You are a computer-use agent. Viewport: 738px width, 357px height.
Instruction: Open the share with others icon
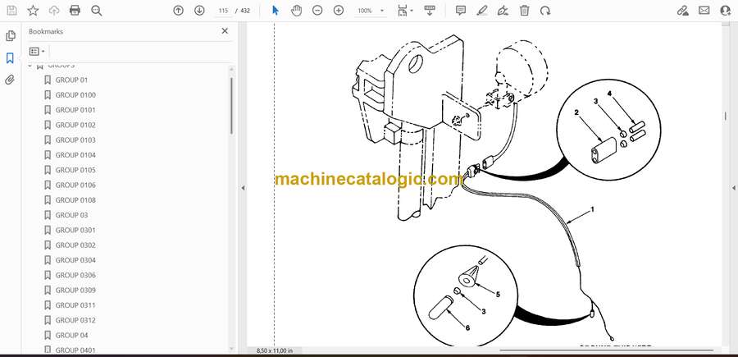point(726,11)
